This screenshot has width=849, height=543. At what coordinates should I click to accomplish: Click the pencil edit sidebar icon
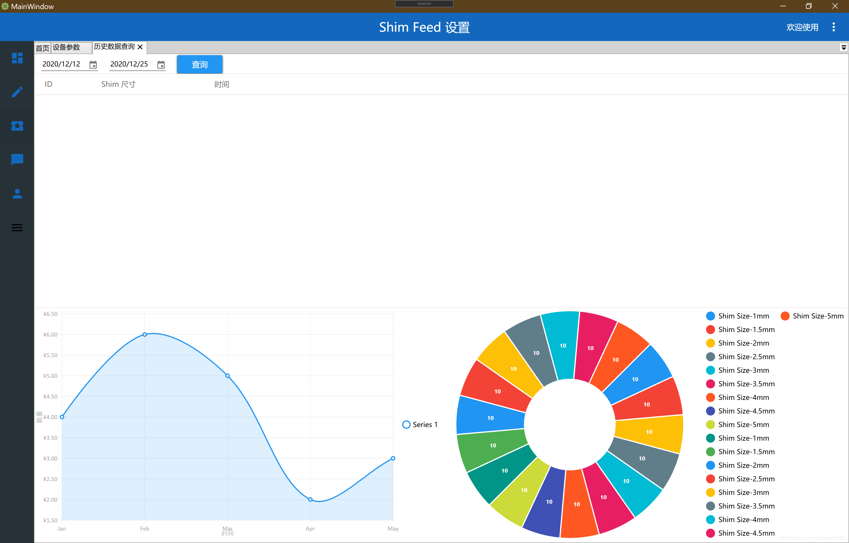pos(17,92)
